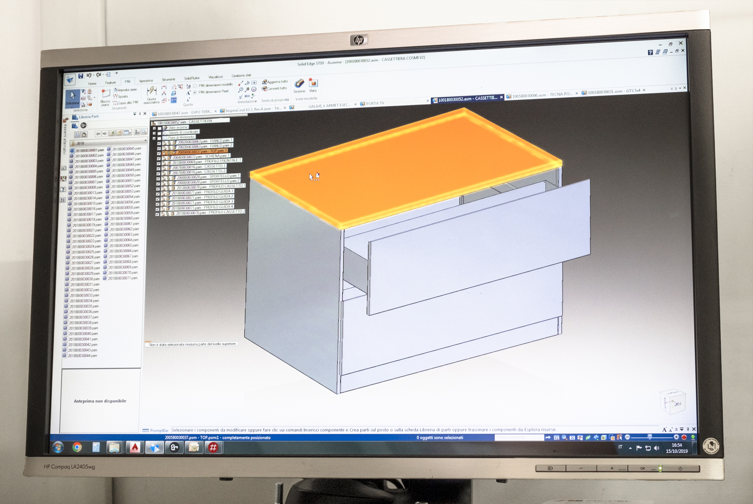Uncheck visibility of PROFILO GUIDA:4
The height and width of the screenshot is (504, 753).
point(157,209)
